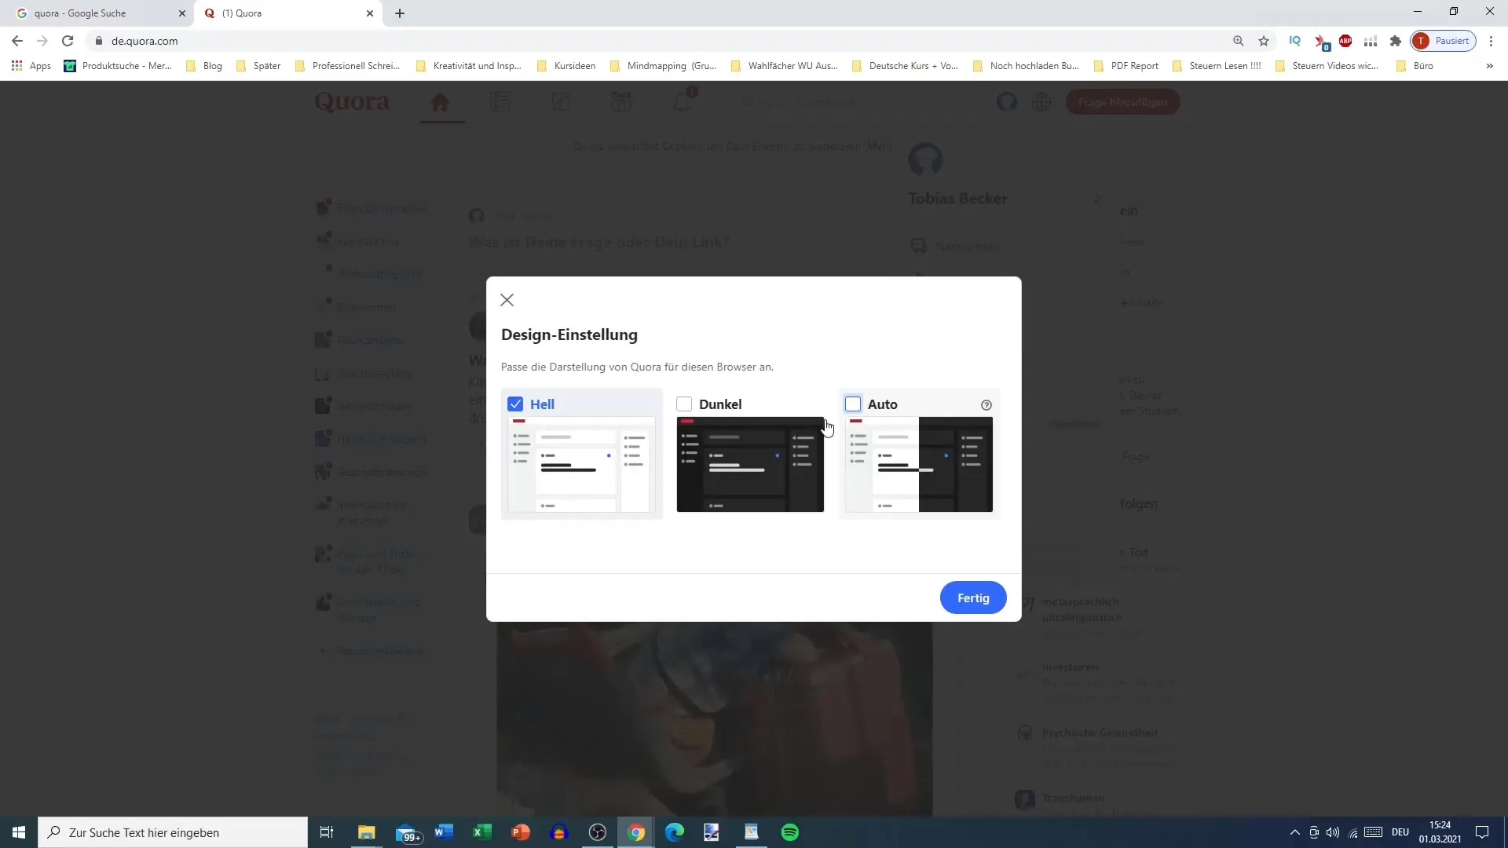
Task: Open the Später bookmark folder
Action: point(258,66)
